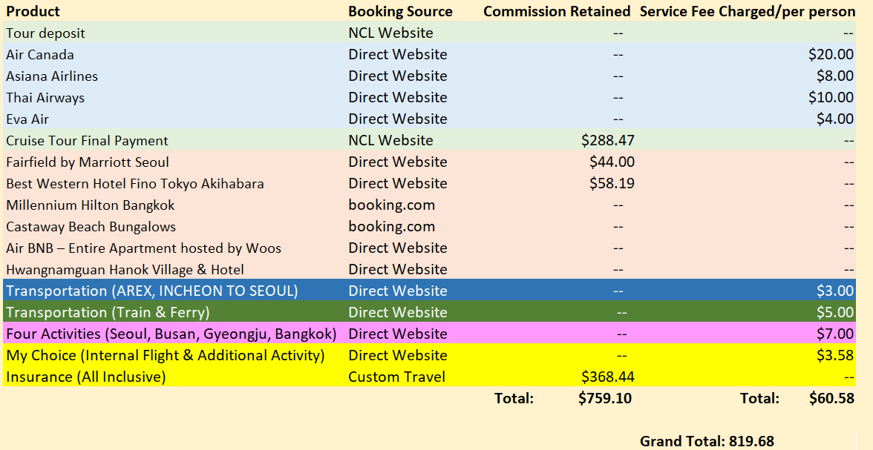Click booking.com source for Millennium Hilton Bangkok
The height and width of the screenshot is (450, 873).
(x=391, y=205)
